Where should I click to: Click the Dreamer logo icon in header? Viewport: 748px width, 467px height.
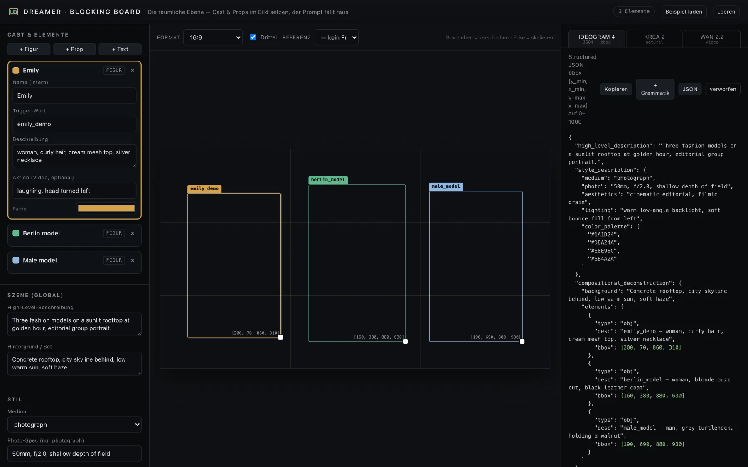click(13, 12)
